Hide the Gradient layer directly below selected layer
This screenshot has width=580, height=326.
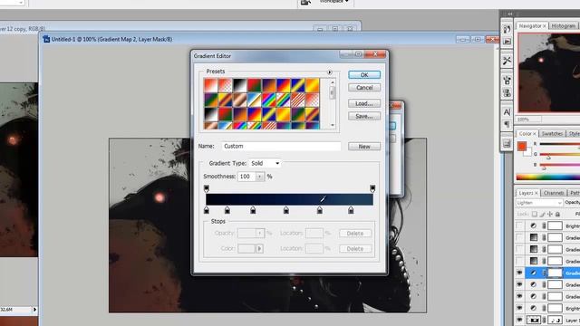tap(519, 284)
